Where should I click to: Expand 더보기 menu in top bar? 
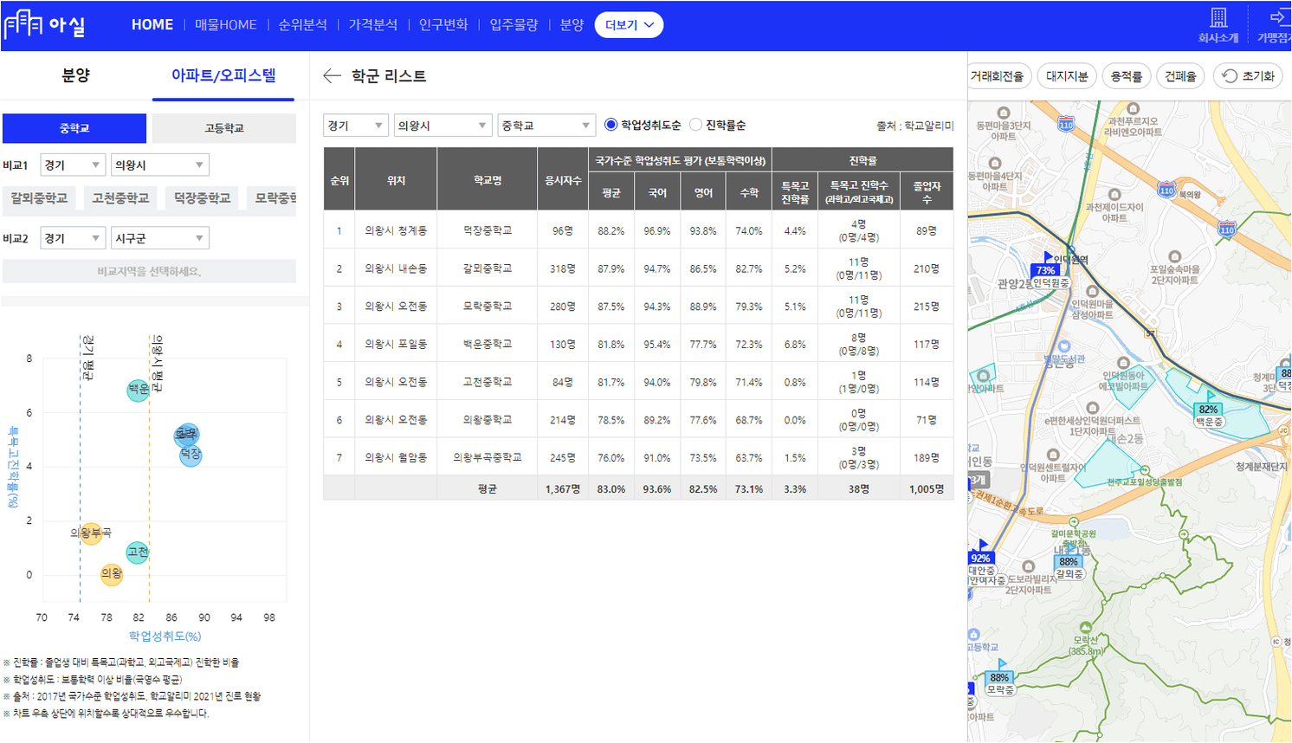coord(630,25)
